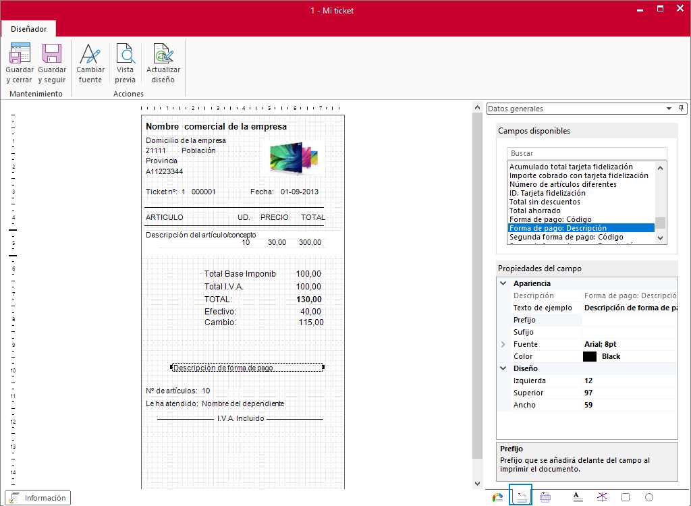The image size is (691, 506).
Task: Select the '130,00' total amount on ticket
Action: pos(309,300)
